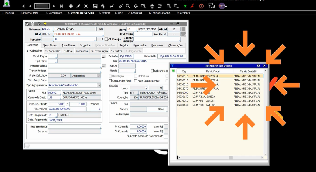Open the ellipsis lookup next to Cond. Pagto

tap(104, 56)
